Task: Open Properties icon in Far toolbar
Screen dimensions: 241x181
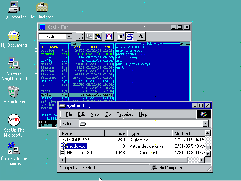Action: (121, 37)
